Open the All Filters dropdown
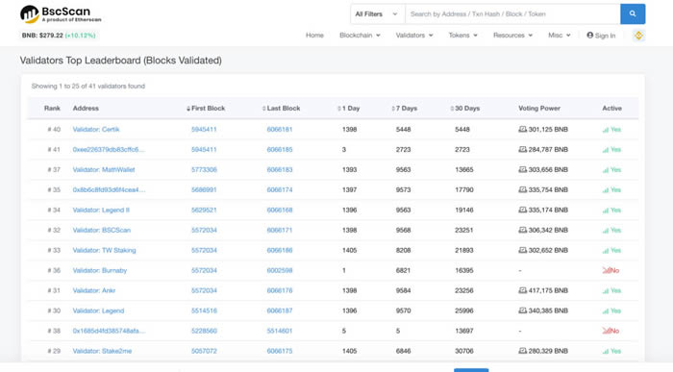 [x=377, y=14]
